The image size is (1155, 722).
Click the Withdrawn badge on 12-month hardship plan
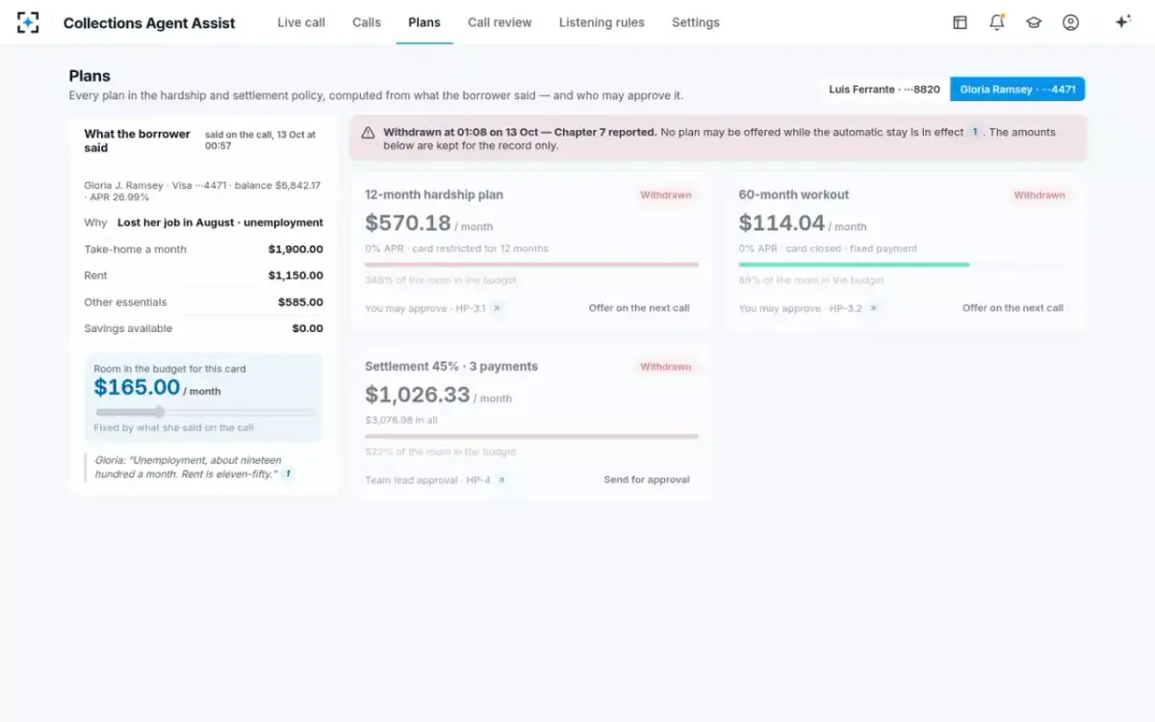(x=666, y=195)
